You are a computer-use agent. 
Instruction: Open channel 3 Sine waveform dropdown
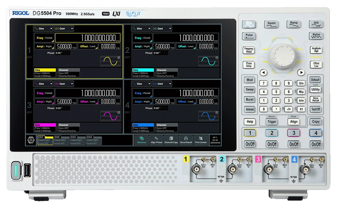pos(43,84)
